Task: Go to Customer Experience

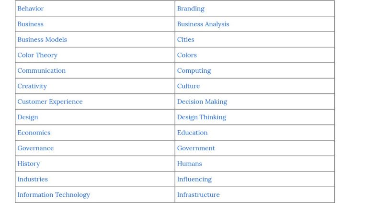Action: pyautogui.click(x=50, y=101)
